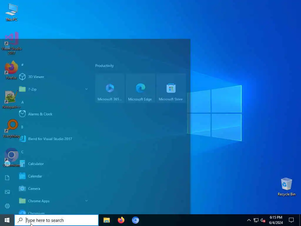Viewport: 301px width, 226px height.
Task: Start the Camera app
Action: pyautogui.click(x=54, y=189)
